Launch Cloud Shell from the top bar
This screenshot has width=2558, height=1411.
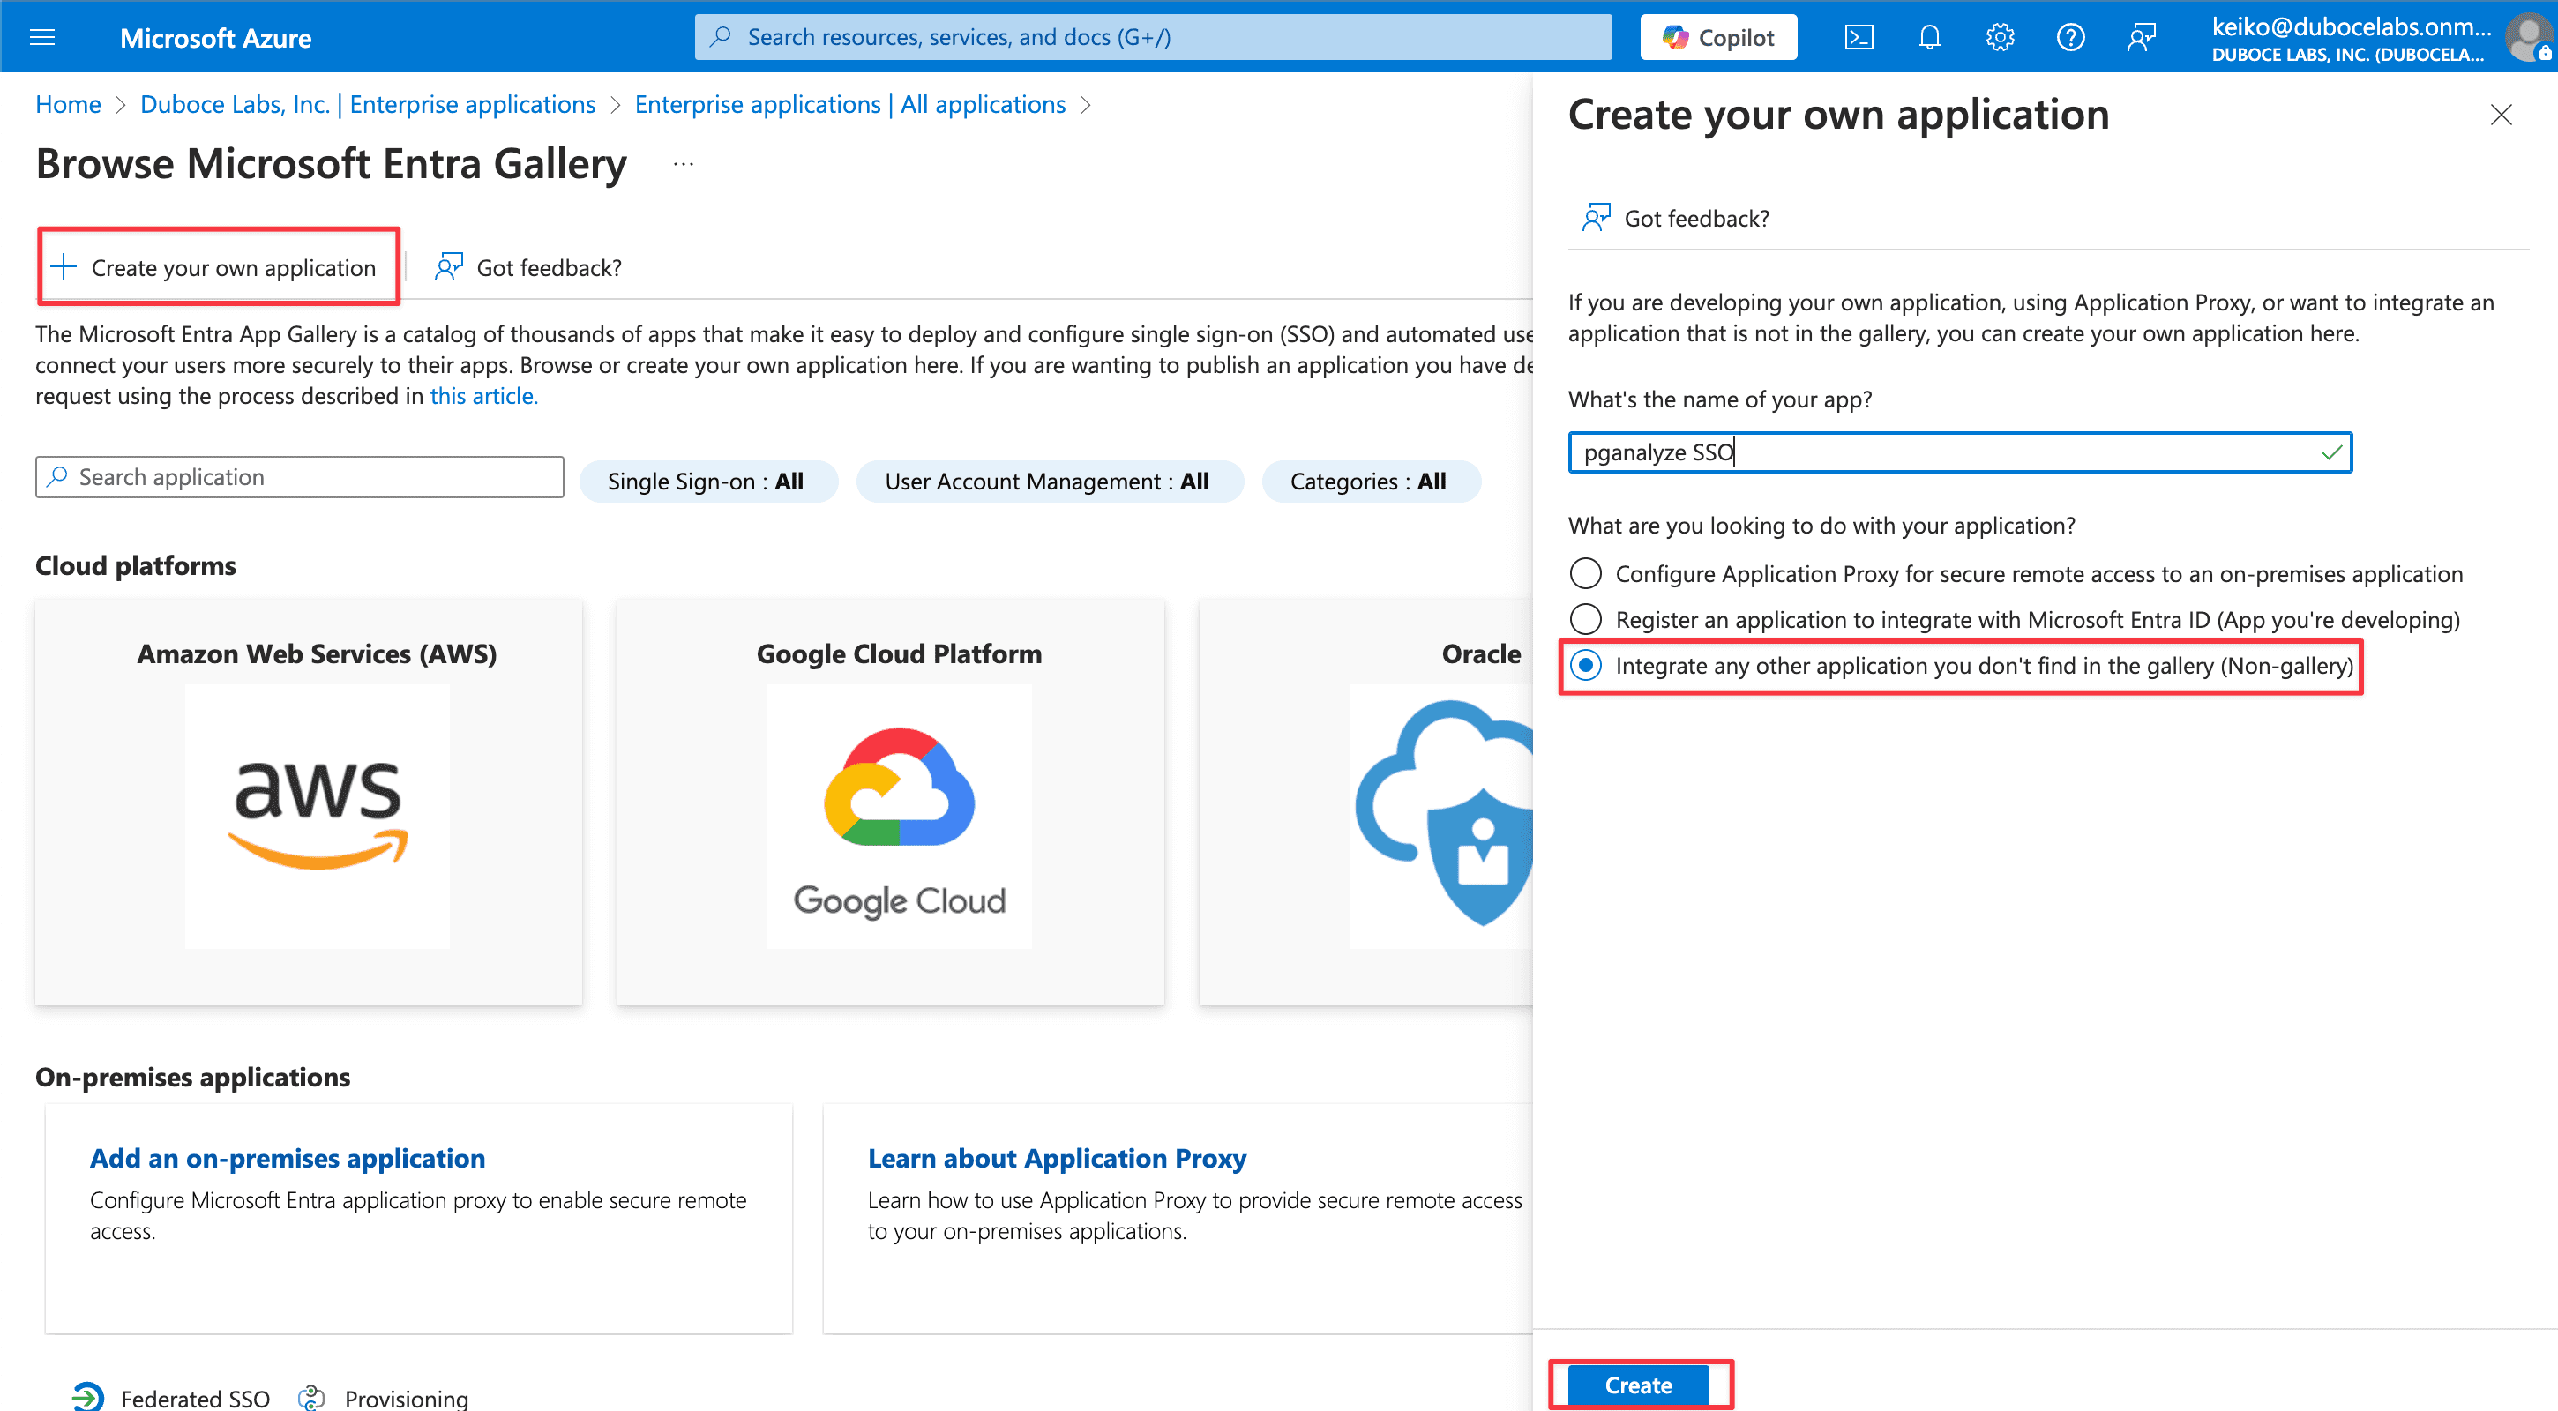1858,38
